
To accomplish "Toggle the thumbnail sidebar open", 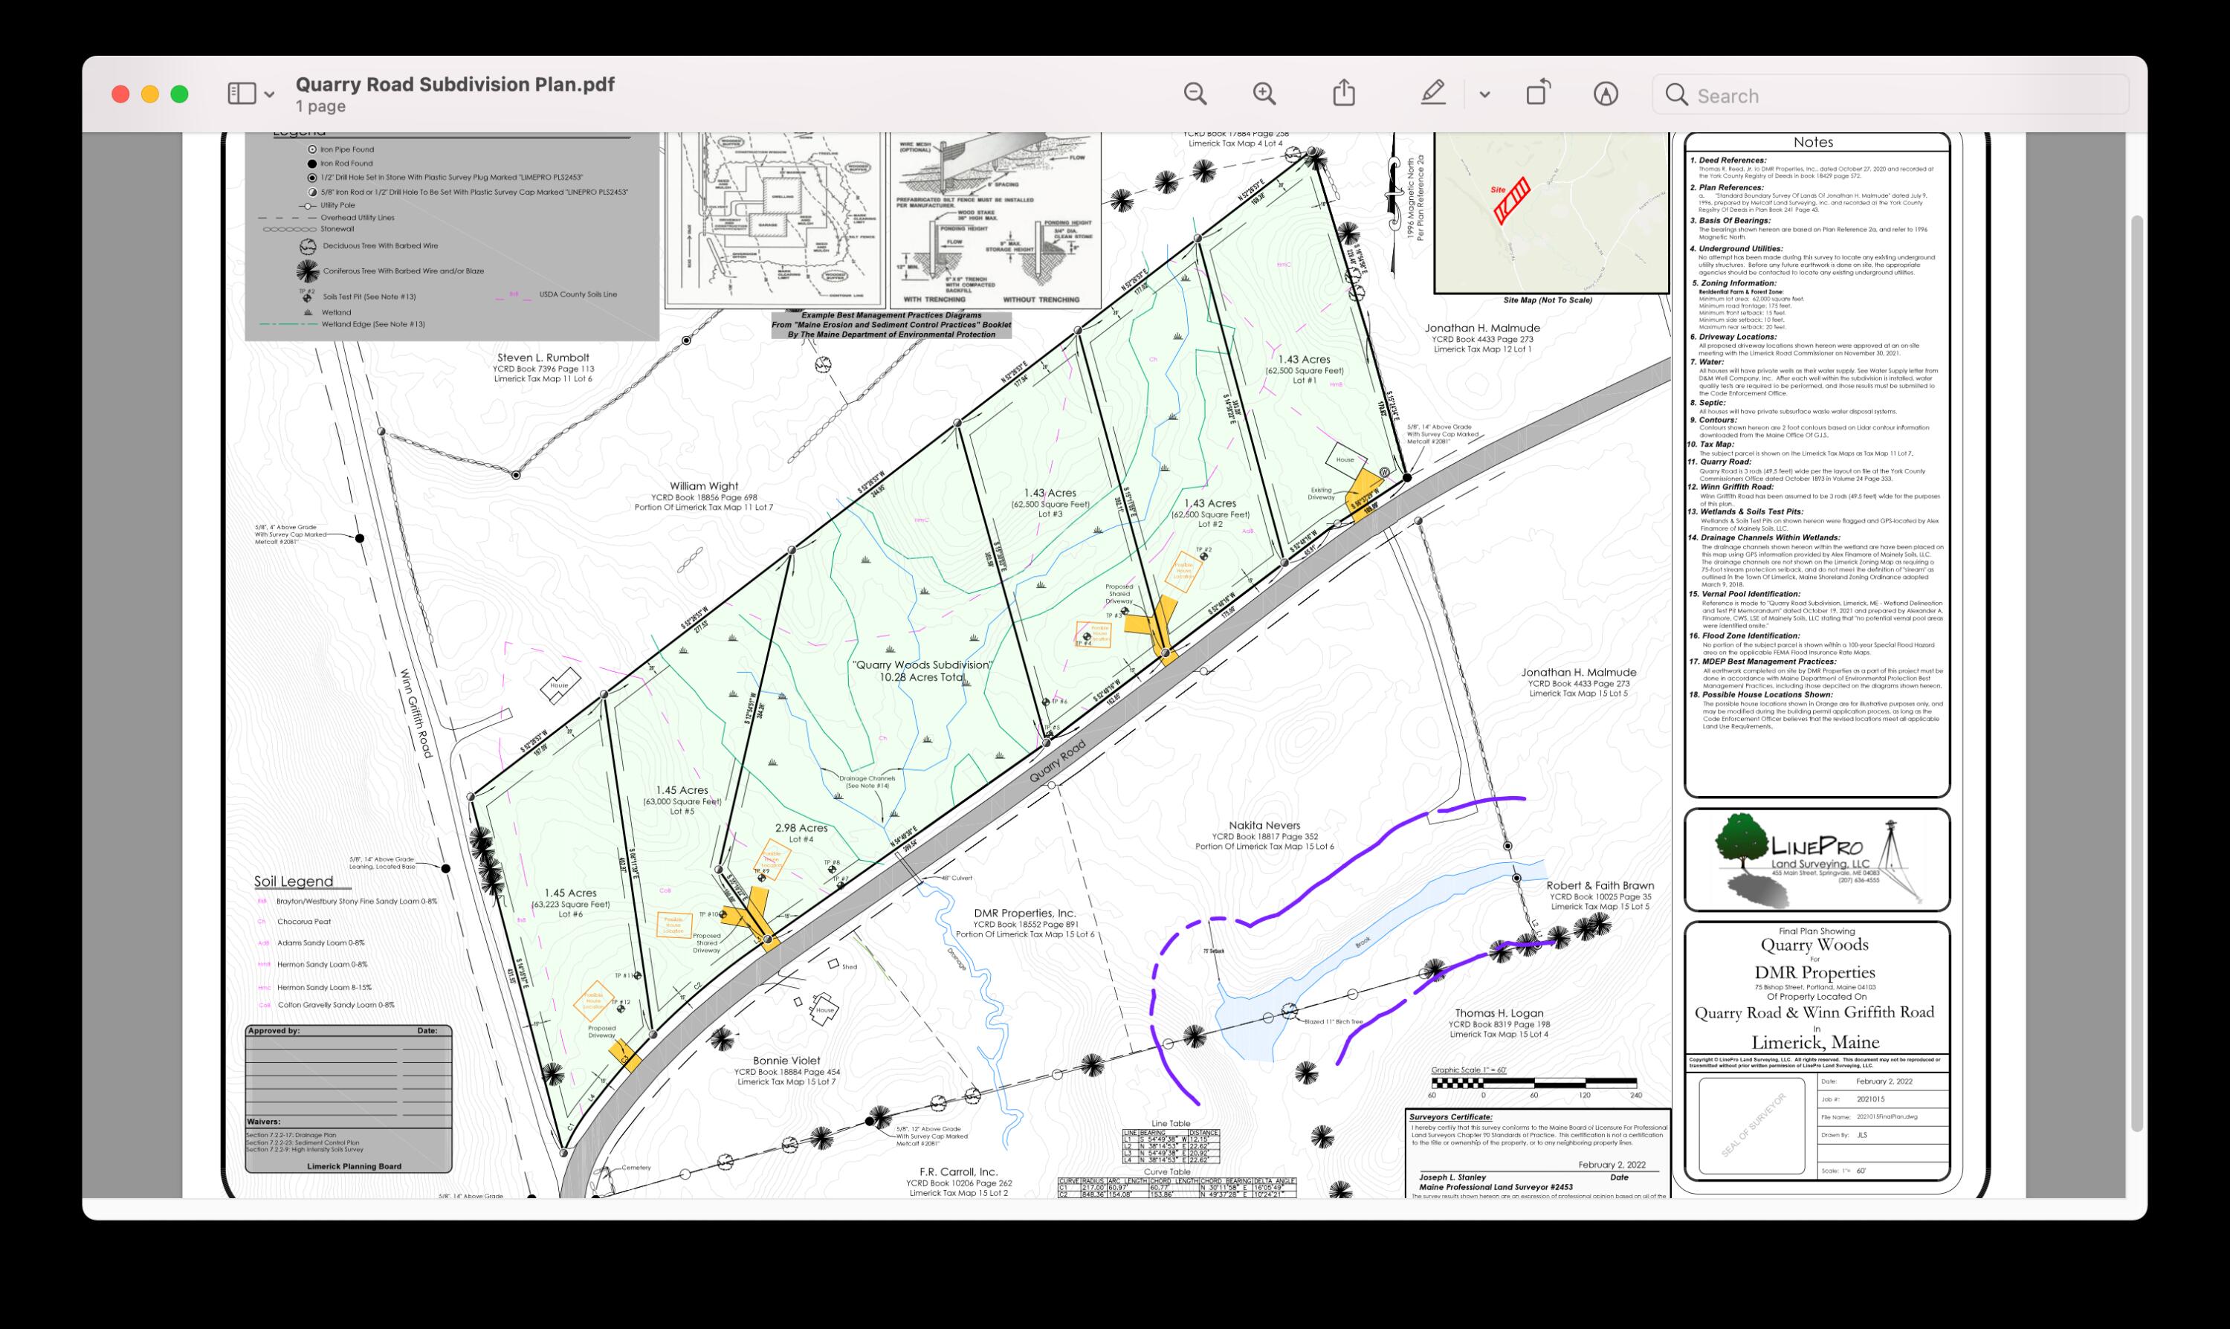I will pos(240,93).
